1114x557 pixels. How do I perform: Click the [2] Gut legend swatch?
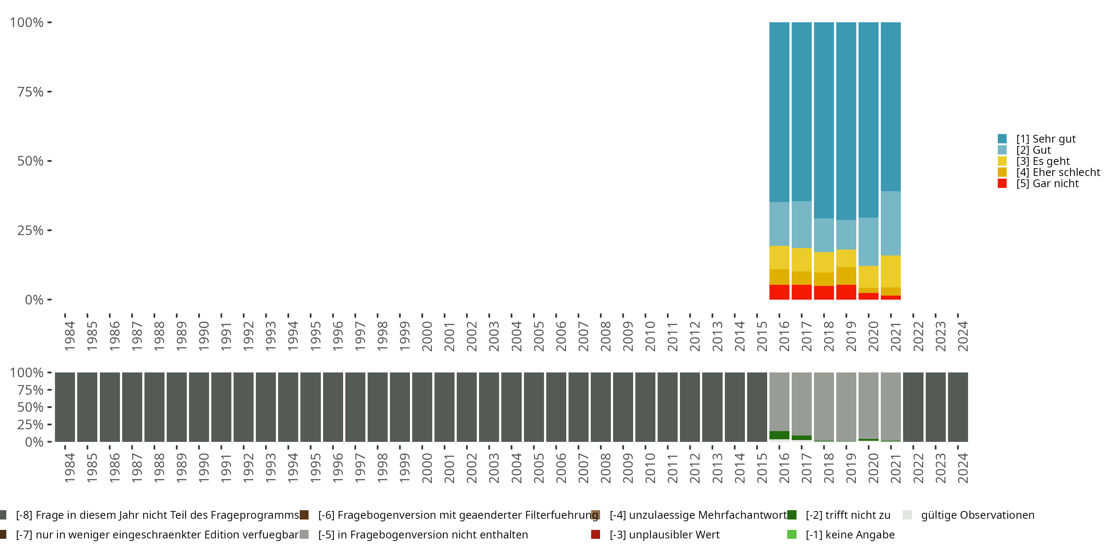click(1002, 150)
